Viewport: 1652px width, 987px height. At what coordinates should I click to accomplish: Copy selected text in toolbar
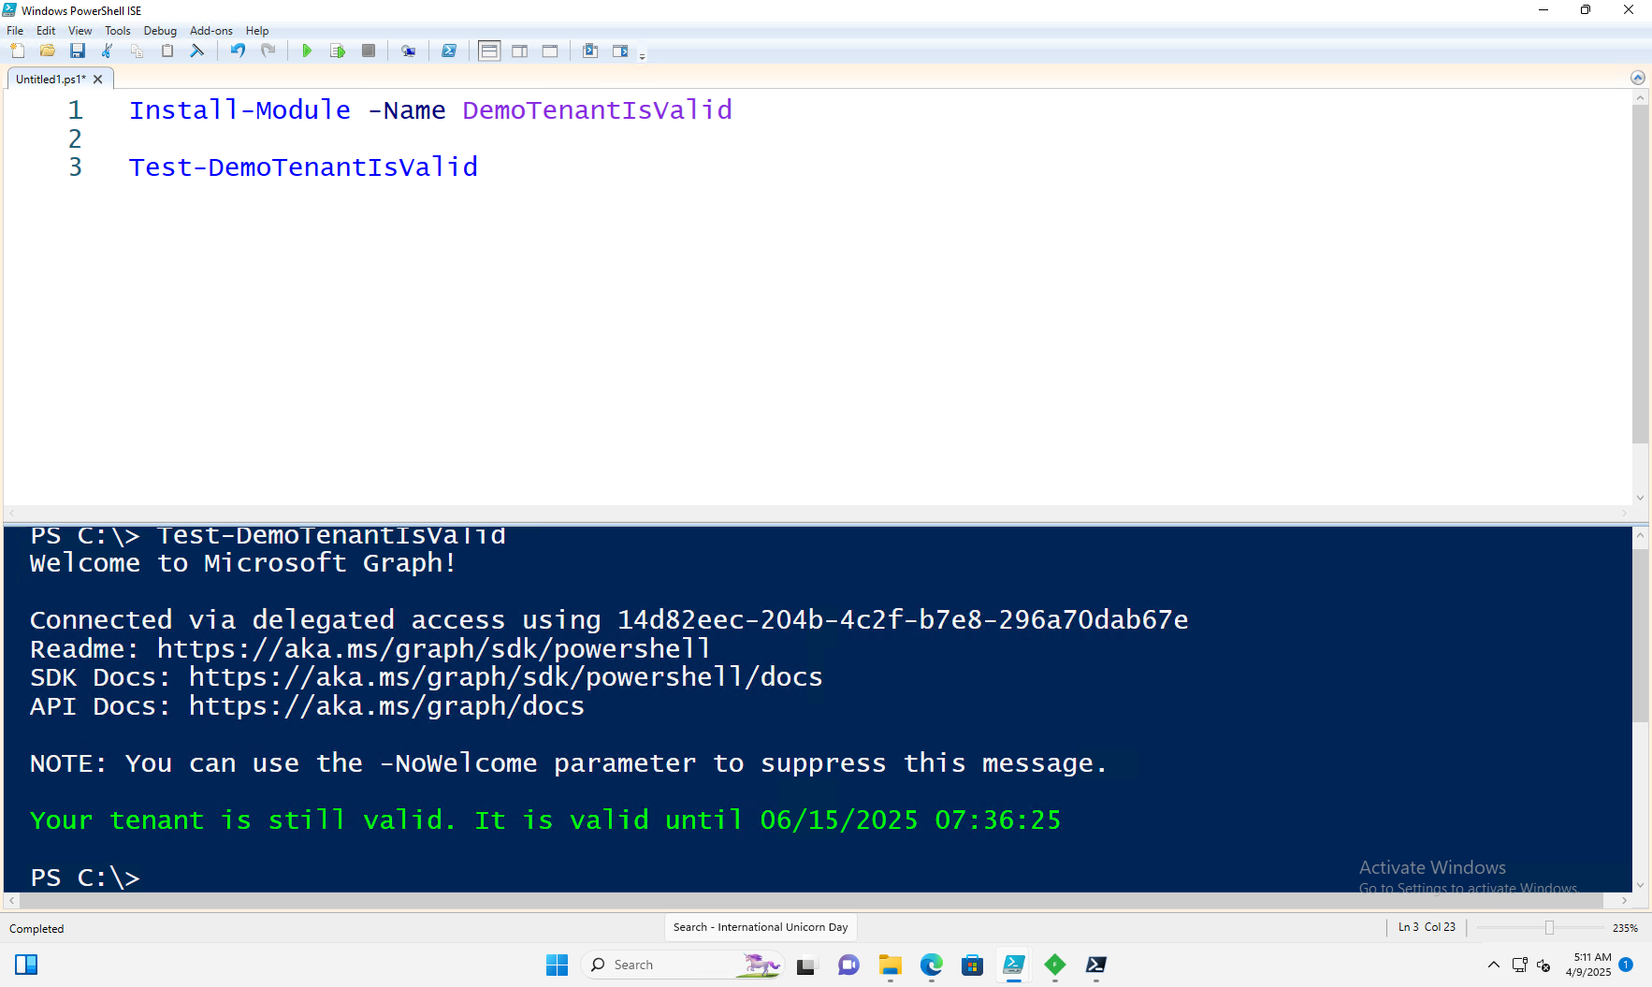tap(138, 51)
